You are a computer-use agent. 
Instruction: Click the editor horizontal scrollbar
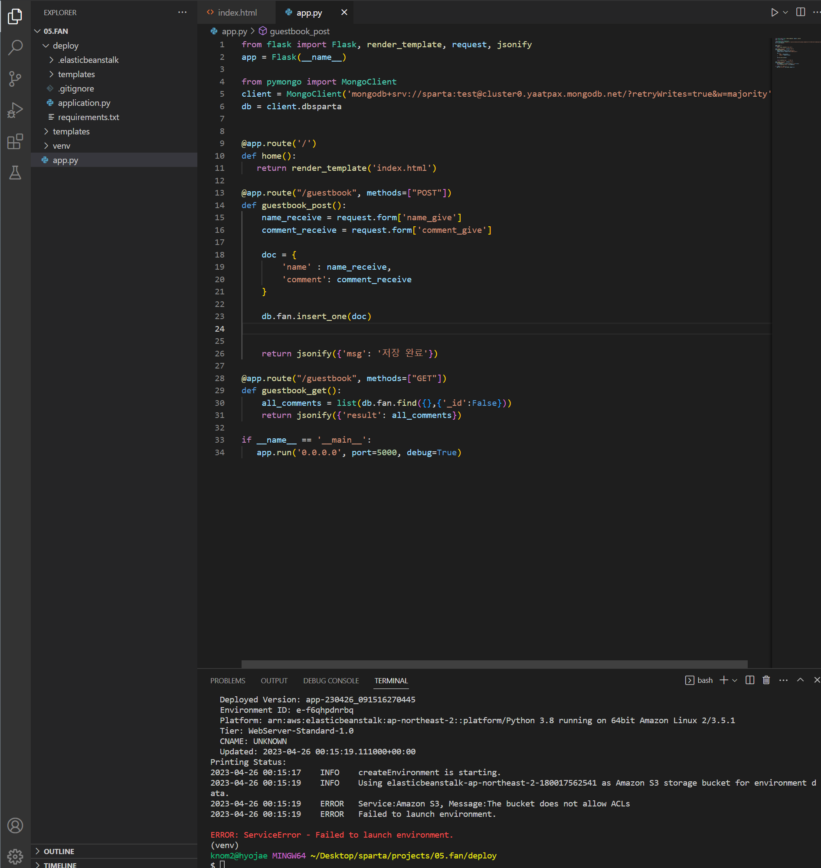pyautogui.click(x=494, y=664)
